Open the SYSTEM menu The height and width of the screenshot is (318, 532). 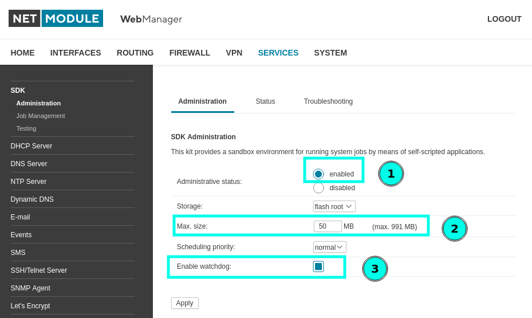coord(330,53)
